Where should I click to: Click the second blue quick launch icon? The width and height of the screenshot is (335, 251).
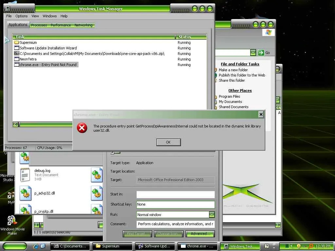[43, 246]
